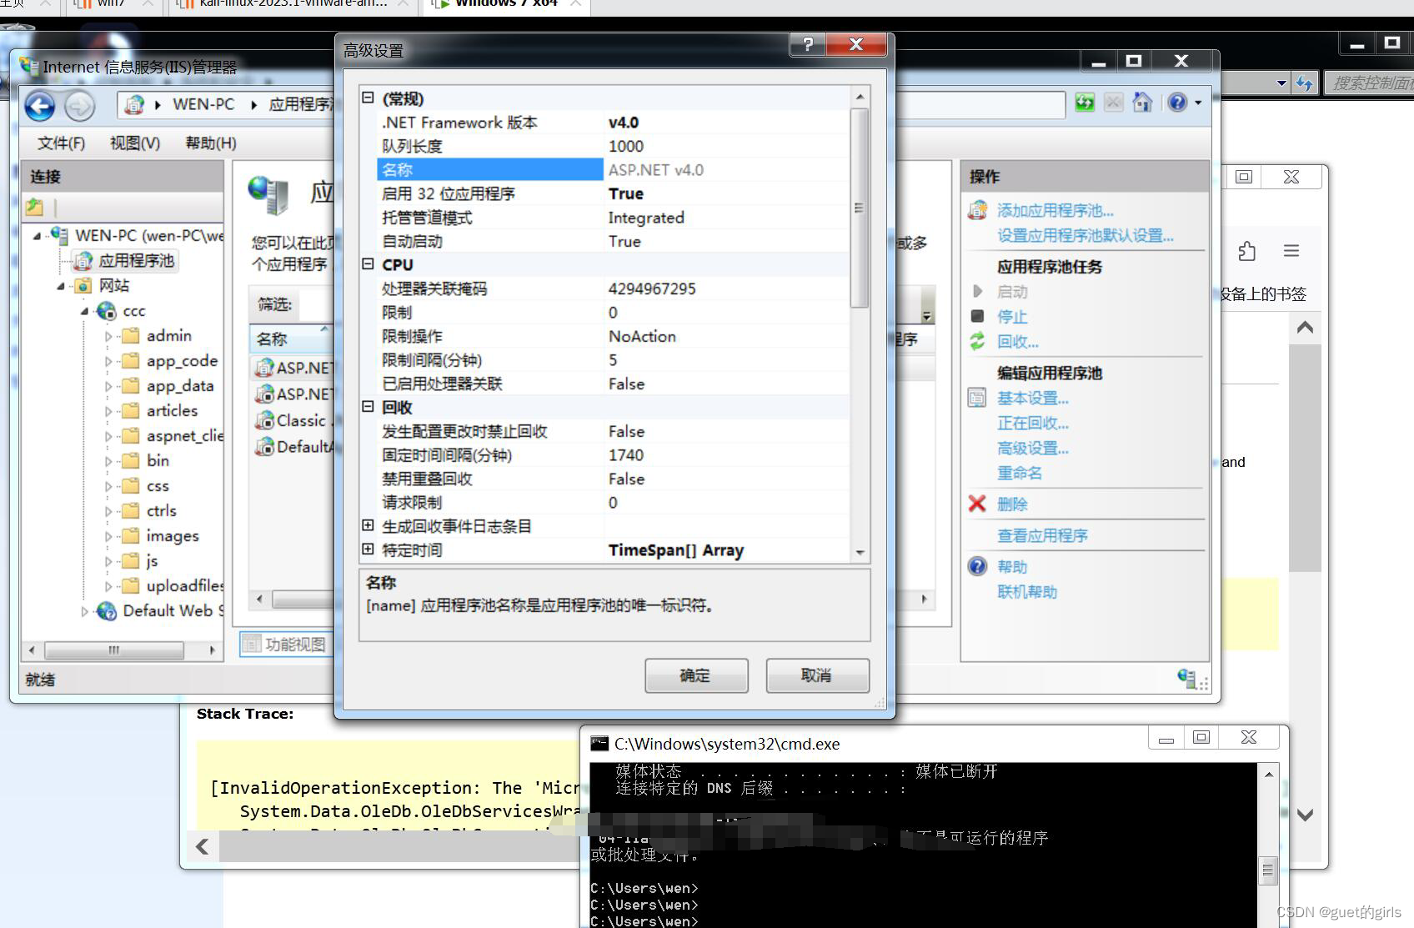Select the app_code folder

tap(170, 361)
